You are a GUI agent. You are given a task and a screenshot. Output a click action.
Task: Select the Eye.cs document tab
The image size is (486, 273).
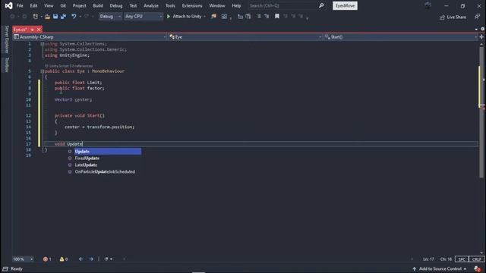point(21,30)
